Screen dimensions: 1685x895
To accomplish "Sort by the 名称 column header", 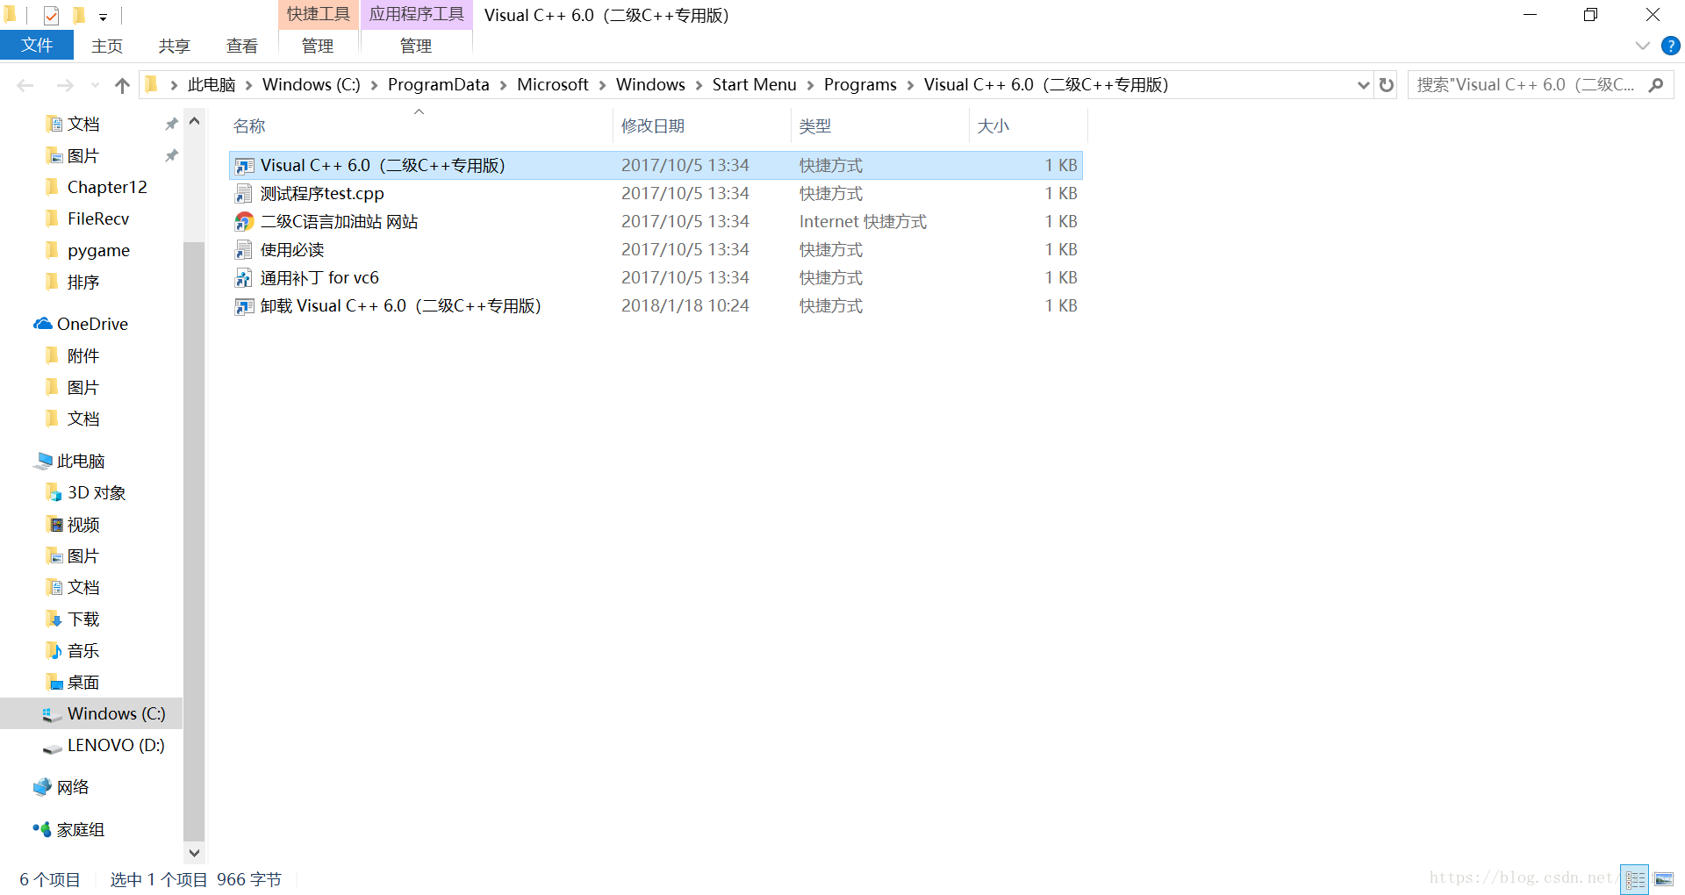I will tap(419, 125).
